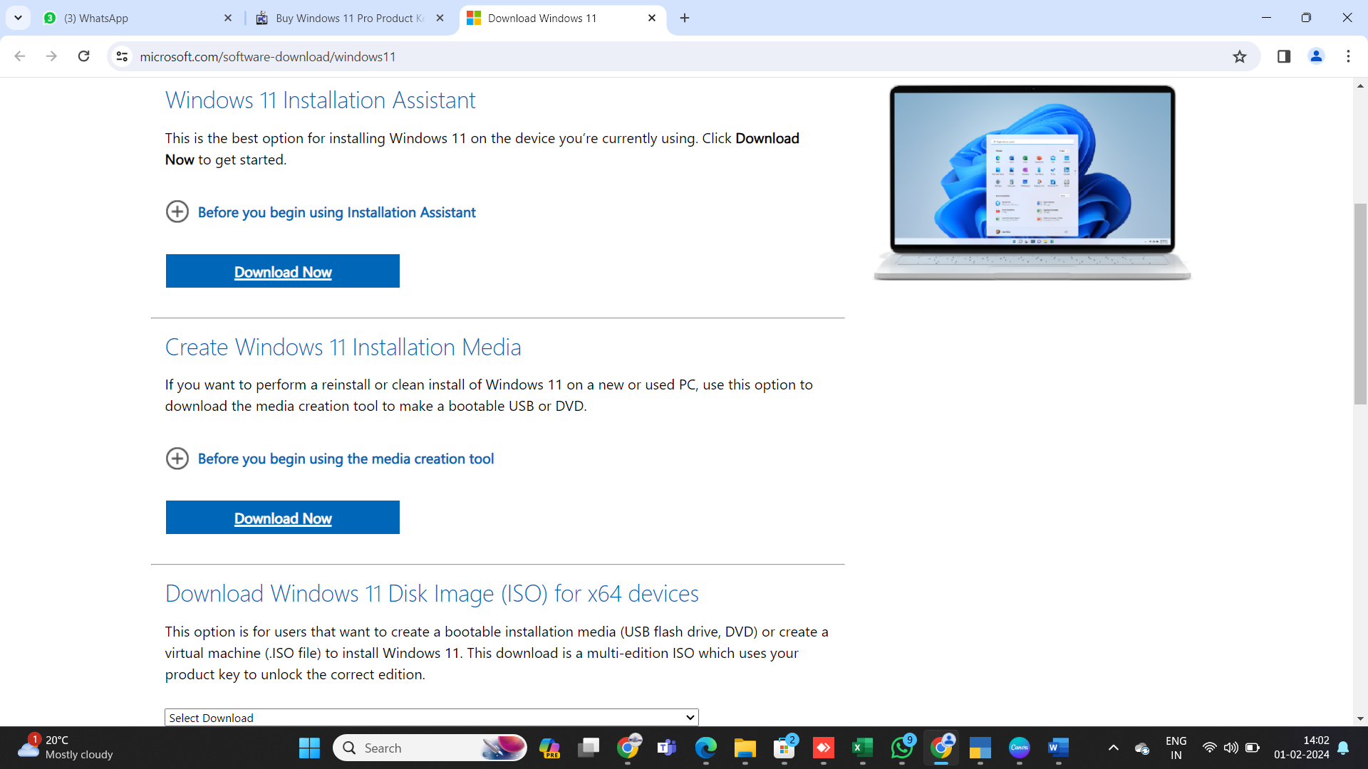Image resolution: width=1368 pixels, height=769 pixels.
Task: Close the Buy Windows 11 Pro tab
Action: click(x=440, y=18)
